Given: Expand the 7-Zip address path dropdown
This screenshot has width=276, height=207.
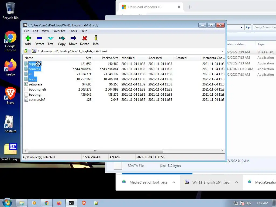Looking at the screenshot, I should point(223,51).
